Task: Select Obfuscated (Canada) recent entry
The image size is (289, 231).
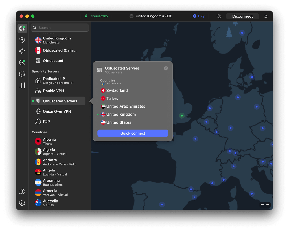Action: (58, 50)
